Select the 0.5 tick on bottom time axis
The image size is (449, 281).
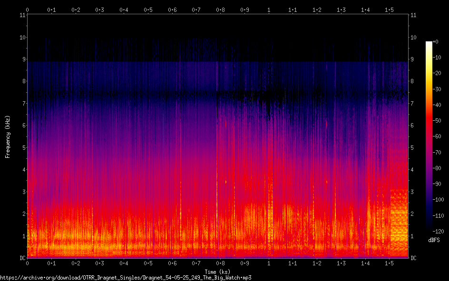click(148, 263)
